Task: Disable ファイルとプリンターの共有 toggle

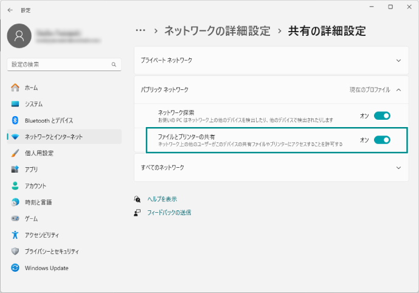Action: (x=382, y=140)
